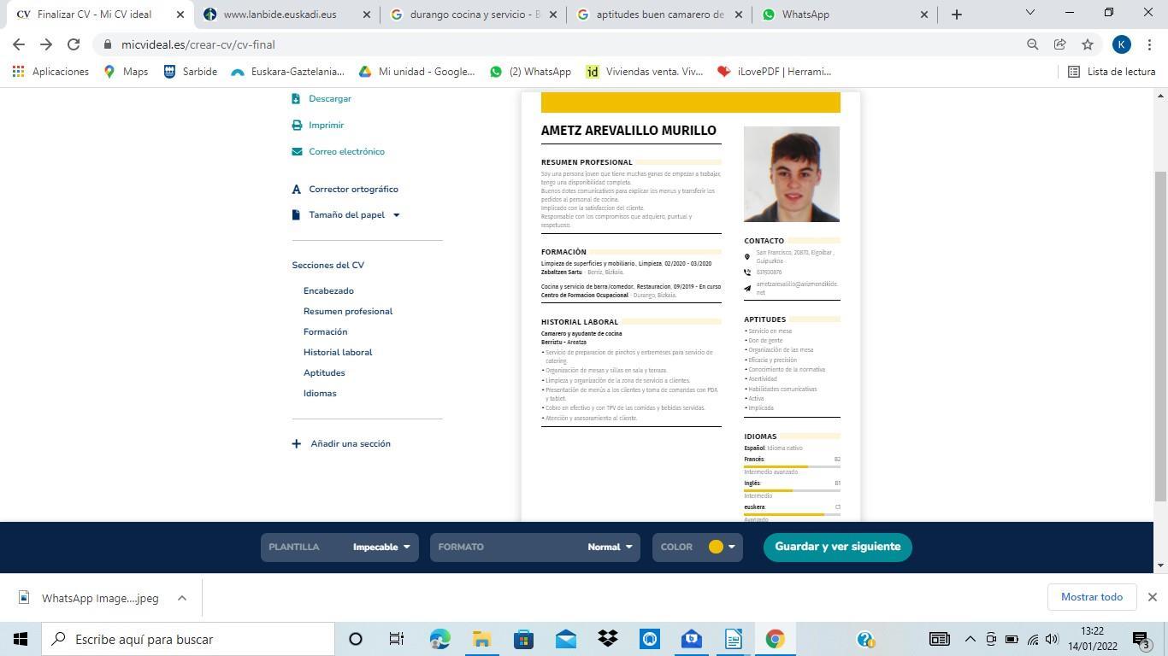Go to Historial laboral section
The width and height of the screenshot is (1168, 656).
click(x=338, y=353)
